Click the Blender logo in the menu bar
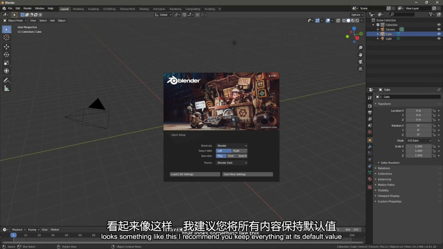443x249 pixels. (x=4, y=9)
